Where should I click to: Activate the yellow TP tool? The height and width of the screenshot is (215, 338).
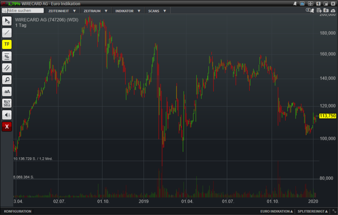click(x=7, y=44)
